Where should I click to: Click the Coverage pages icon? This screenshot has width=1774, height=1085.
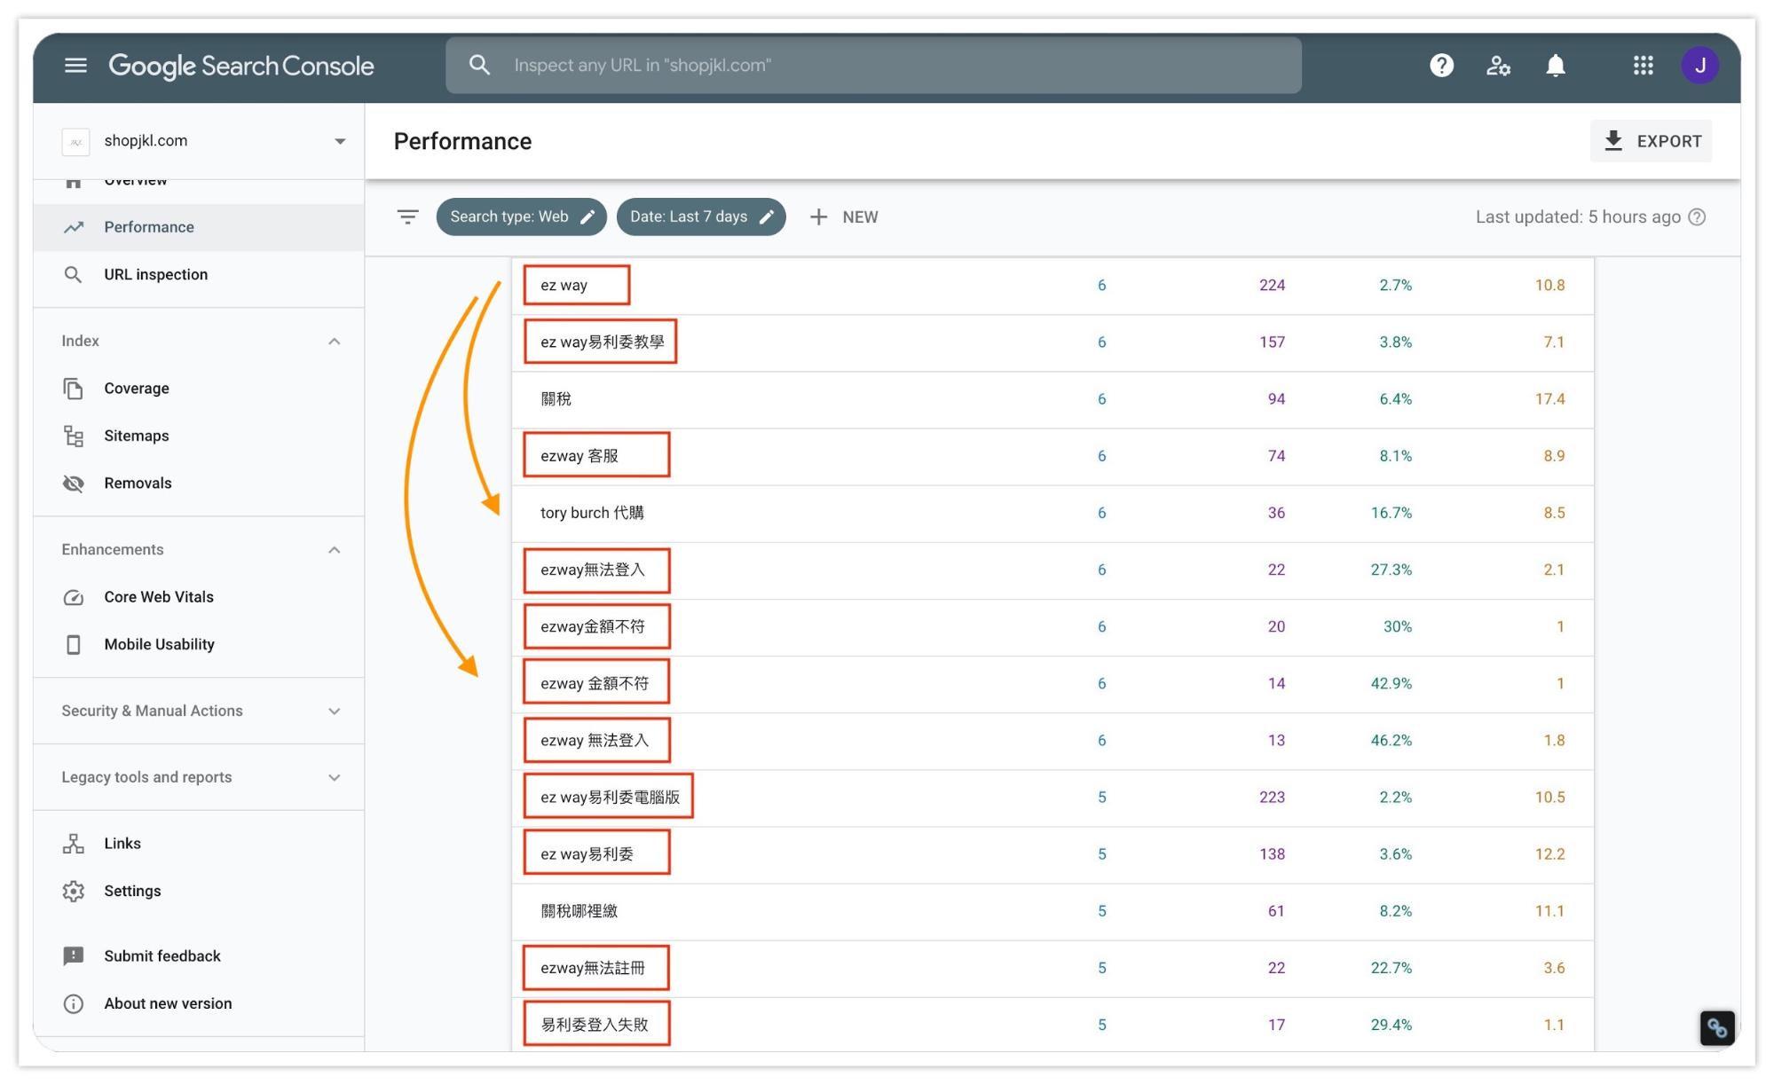coord(73,388)
